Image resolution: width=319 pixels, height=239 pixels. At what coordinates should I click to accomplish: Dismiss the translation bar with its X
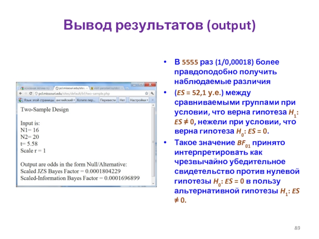(x=153, y=100)
